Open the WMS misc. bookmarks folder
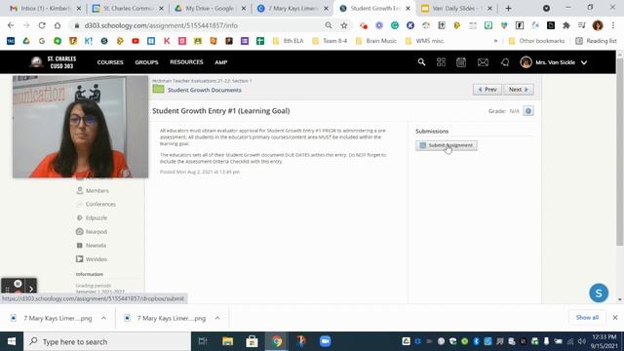 click(425, 41)
